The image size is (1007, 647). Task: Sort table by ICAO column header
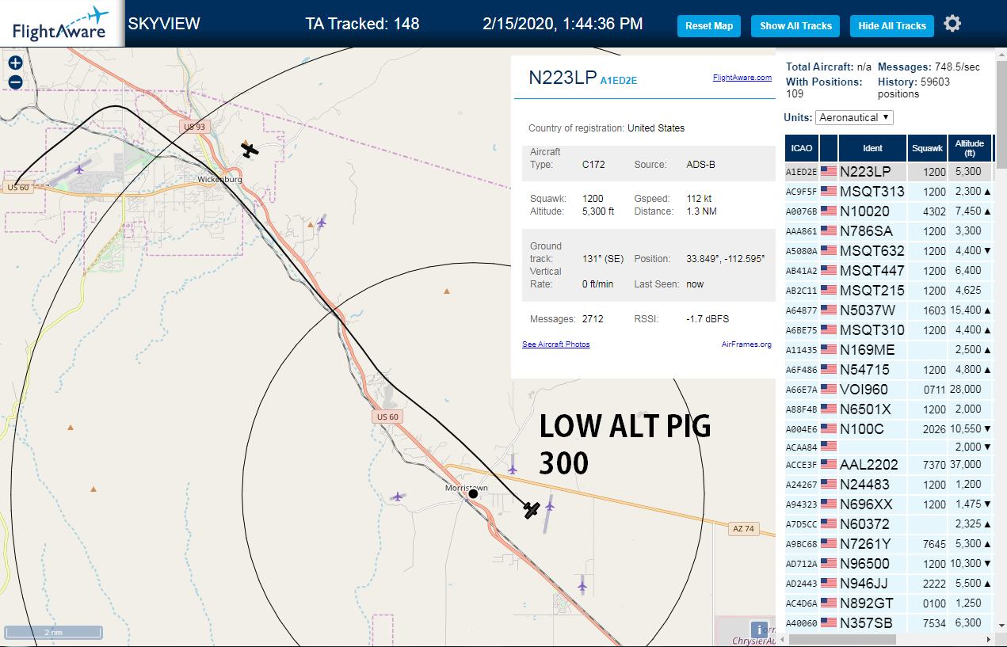click(x=802, y=148)
